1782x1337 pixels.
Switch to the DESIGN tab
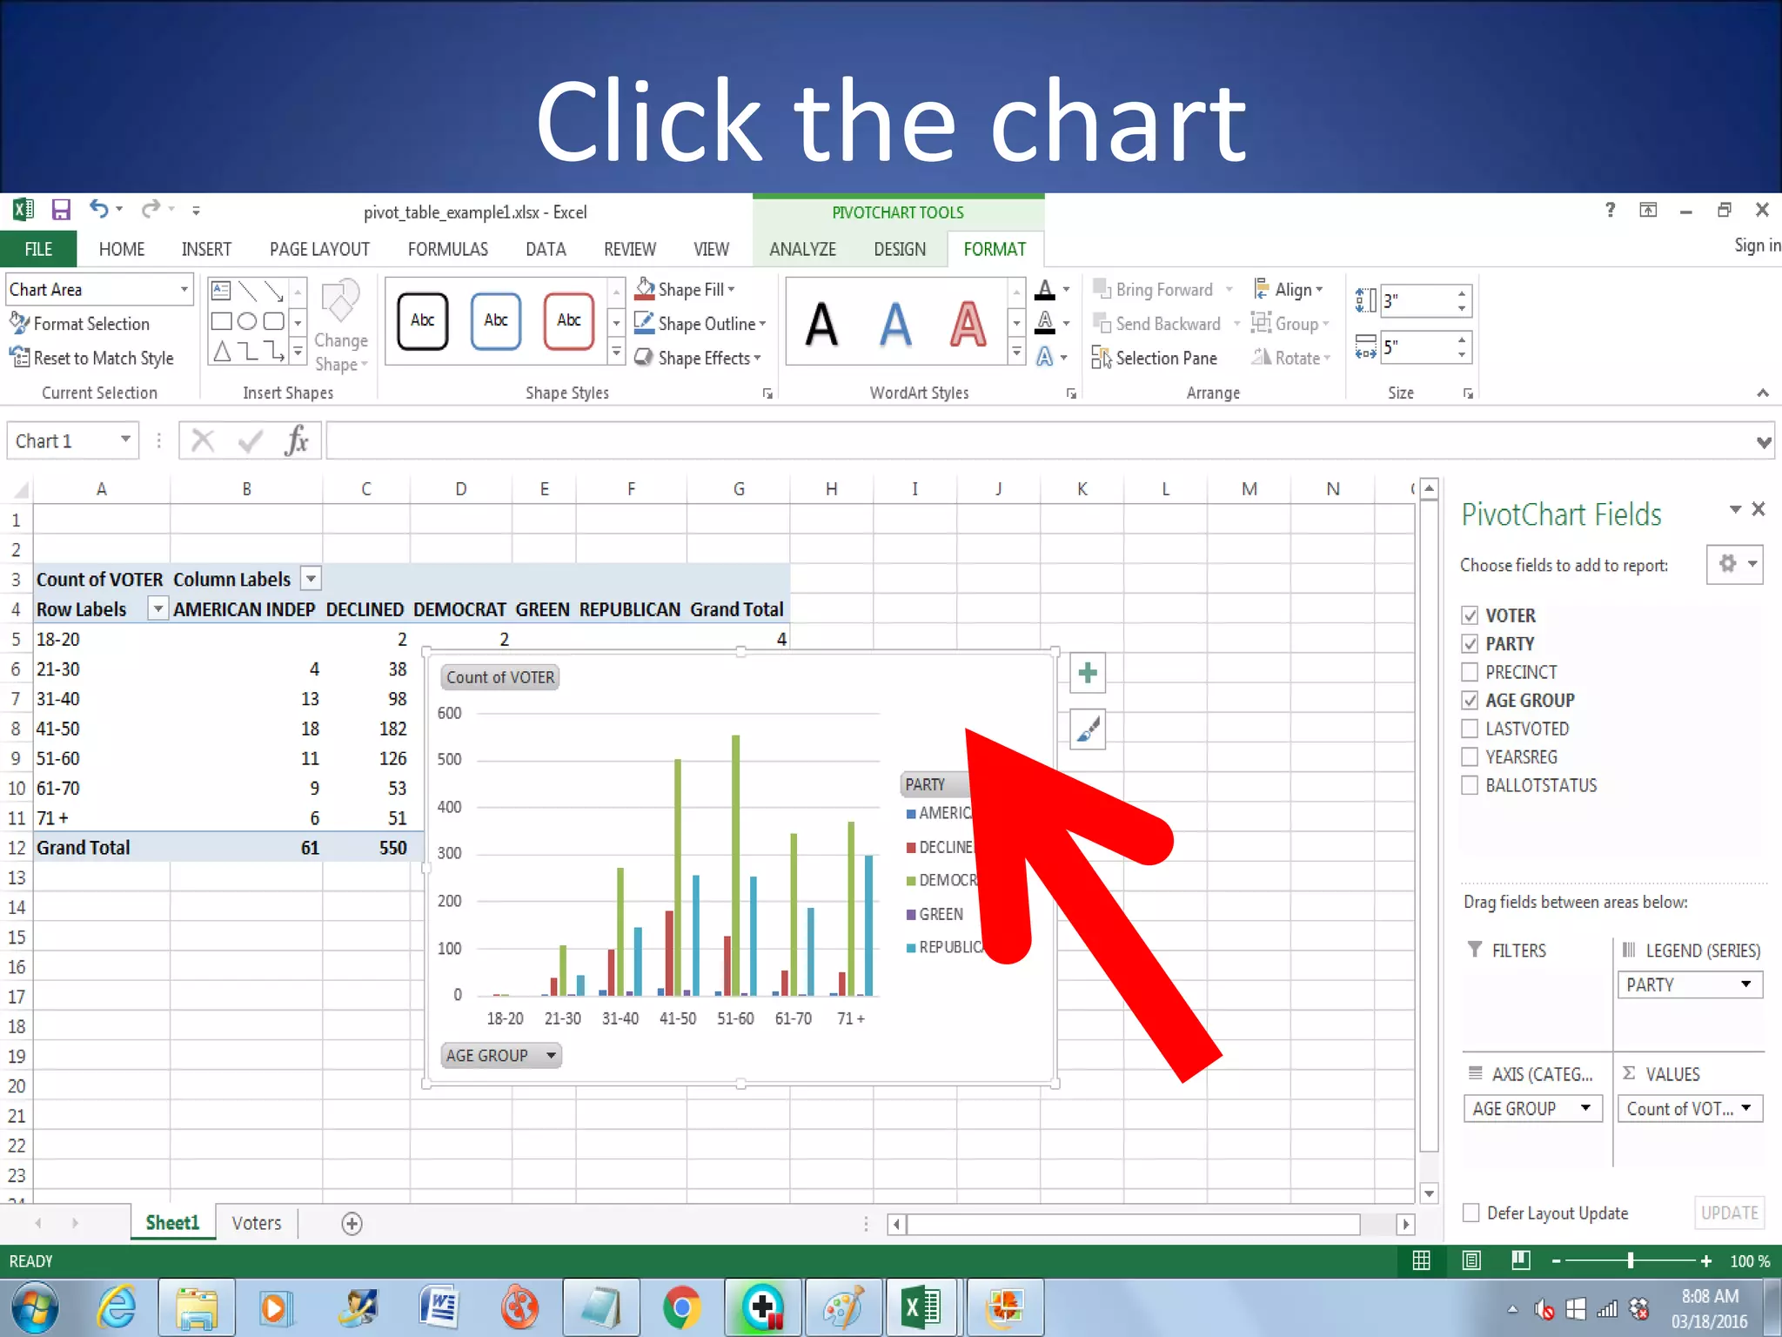[x=900, y=249]
